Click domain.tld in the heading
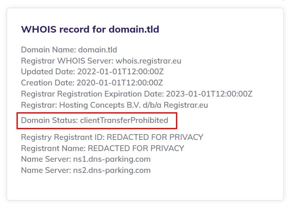This screenshot has height=208, width=290. click(x=134, y=29)
